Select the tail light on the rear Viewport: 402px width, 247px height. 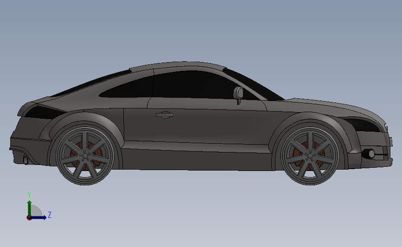(43, 113)
